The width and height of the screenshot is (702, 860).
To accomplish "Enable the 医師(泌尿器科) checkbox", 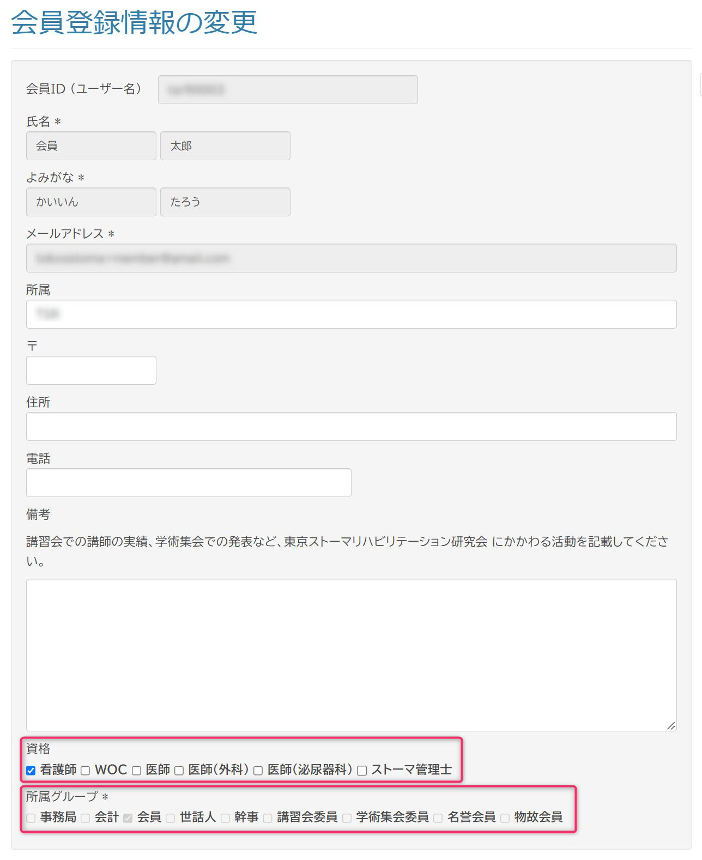I will tap(258, 771).
